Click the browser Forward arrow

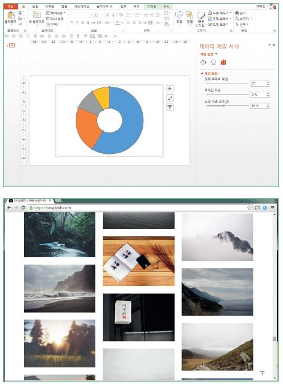pos(16,207)
